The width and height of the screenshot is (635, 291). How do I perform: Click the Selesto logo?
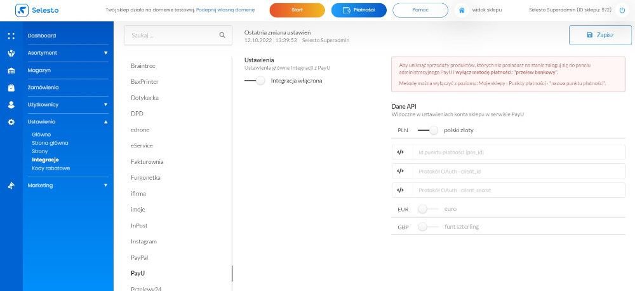[37, 10]
